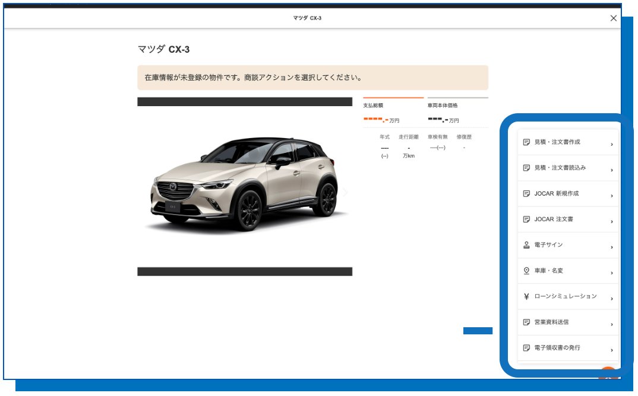638x396 pixels.
Task: Open 見積・注文書作成 menu entry
Action: coord(568,142)
